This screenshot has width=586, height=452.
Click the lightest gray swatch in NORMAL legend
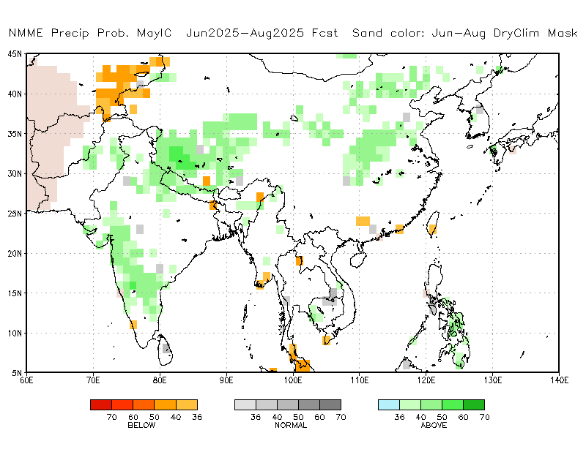pos(245,405)
